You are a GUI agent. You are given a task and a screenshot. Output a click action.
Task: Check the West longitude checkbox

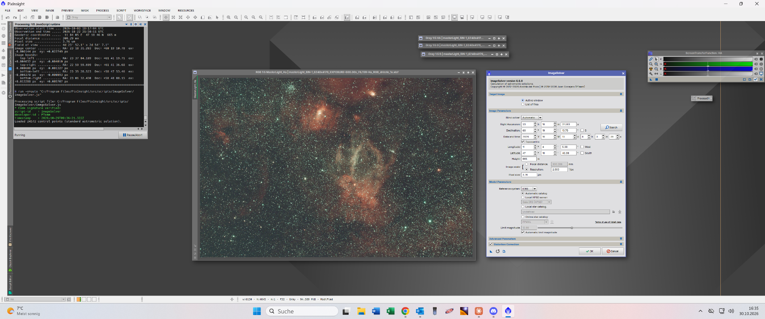tap(582, 147)
